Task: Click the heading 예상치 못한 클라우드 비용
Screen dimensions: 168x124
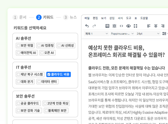Action: coord(116,48)
